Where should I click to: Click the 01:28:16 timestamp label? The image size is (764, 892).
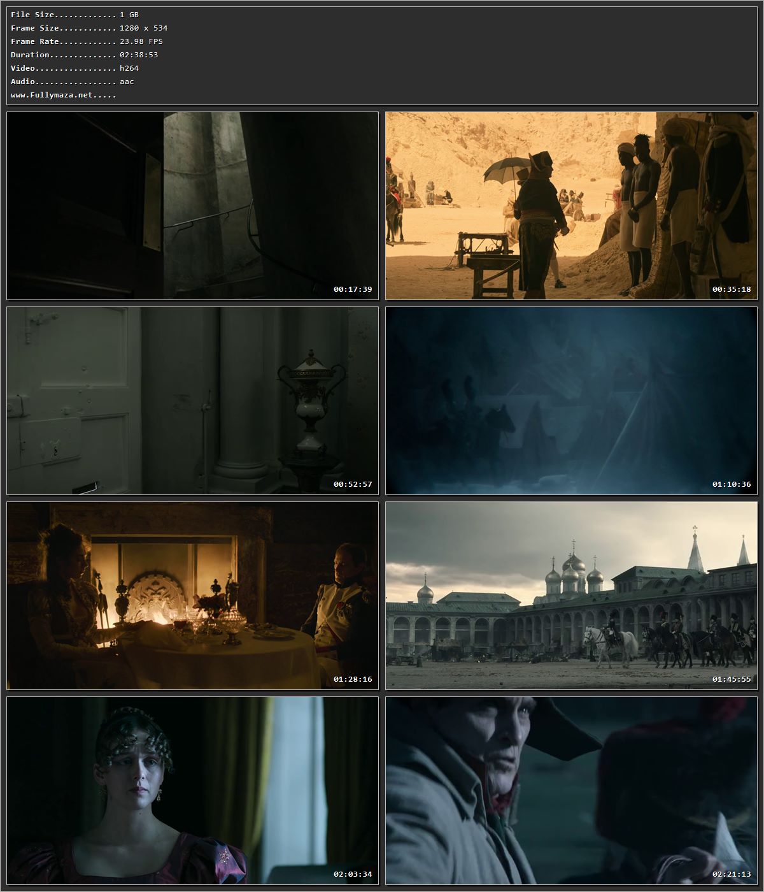pos(353,679)
